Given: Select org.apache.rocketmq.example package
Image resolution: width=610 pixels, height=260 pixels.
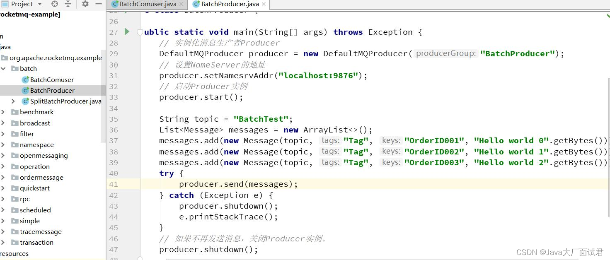Looking at the screenshot, I should [56, 58].
